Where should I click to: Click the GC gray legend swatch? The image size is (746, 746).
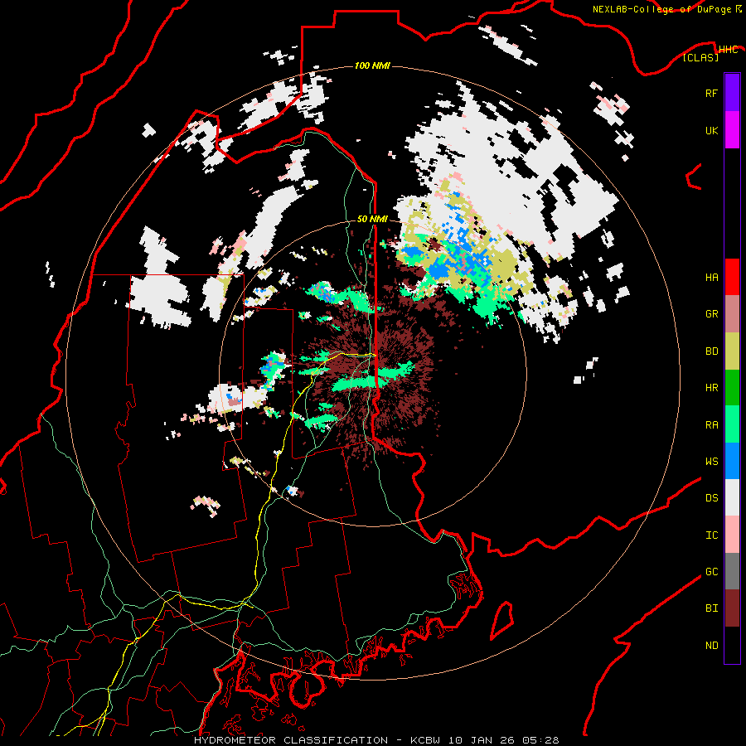coord(732,571)
